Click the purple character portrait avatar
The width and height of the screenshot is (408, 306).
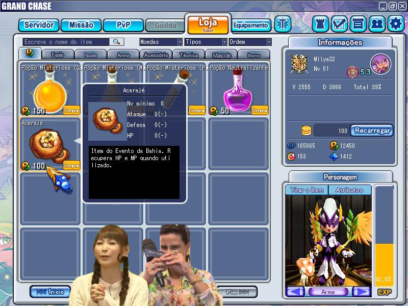380,64
